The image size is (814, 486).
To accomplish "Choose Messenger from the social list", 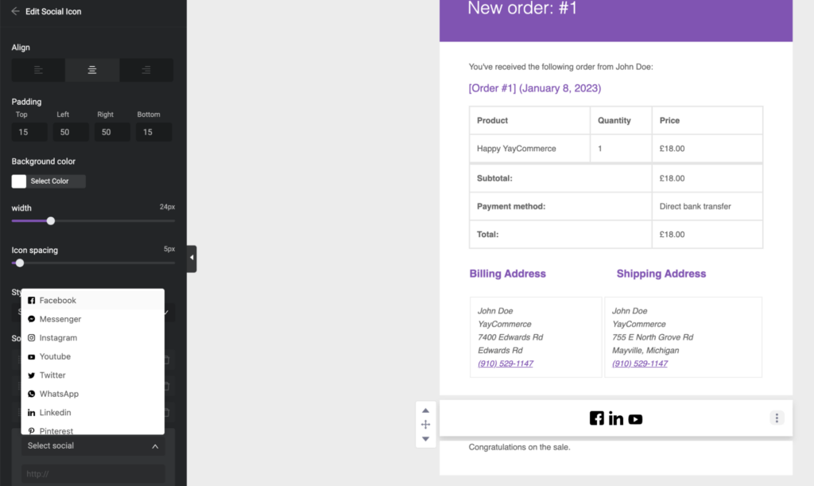I will (93, 319).
